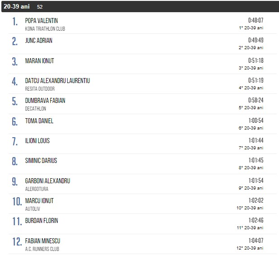Open Toma Daniel's result details
The height and width of the screenshot is (255, 279).
[x=39, y=121]
